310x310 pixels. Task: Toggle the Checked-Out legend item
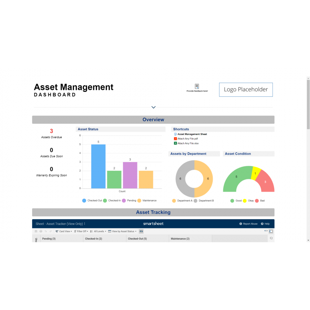tap(93, 200)
